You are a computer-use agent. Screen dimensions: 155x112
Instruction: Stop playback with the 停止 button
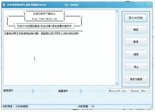pyautogui.click(x=136, y=67)
